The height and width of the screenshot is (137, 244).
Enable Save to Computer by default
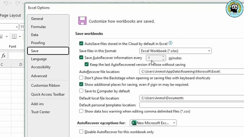pos(81,91)
